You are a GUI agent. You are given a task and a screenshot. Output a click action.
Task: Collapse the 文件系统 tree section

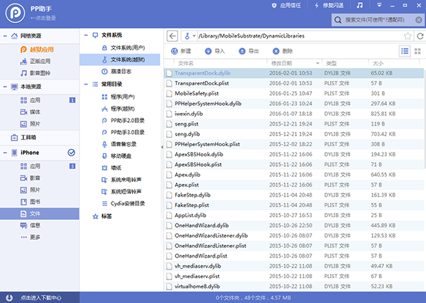pyautogui.click(x=87, y=35)
